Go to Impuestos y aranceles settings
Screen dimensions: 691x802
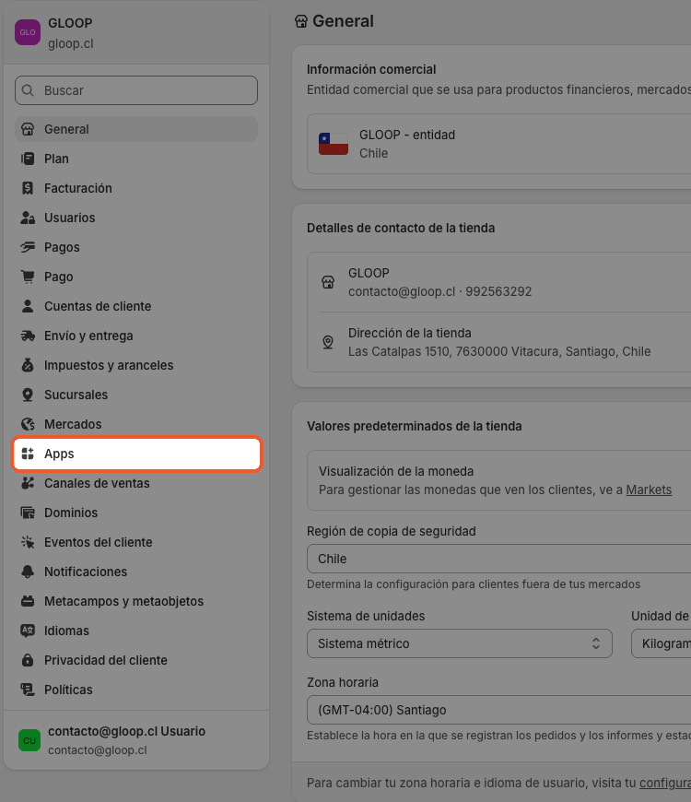pos(136,365)
